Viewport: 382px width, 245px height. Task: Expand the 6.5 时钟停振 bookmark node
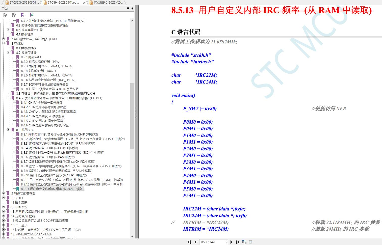[8, 25]
